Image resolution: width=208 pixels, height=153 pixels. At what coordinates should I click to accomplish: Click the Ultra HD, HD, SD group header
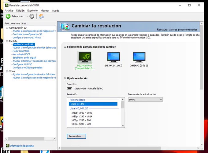(79, 108)
